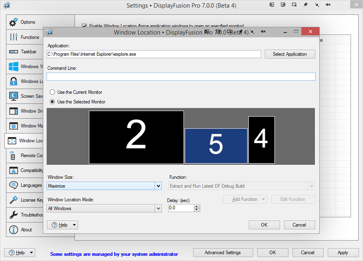Switch to the Options tab
Viewport: 363px width, 261px height.
pos(27,22)
